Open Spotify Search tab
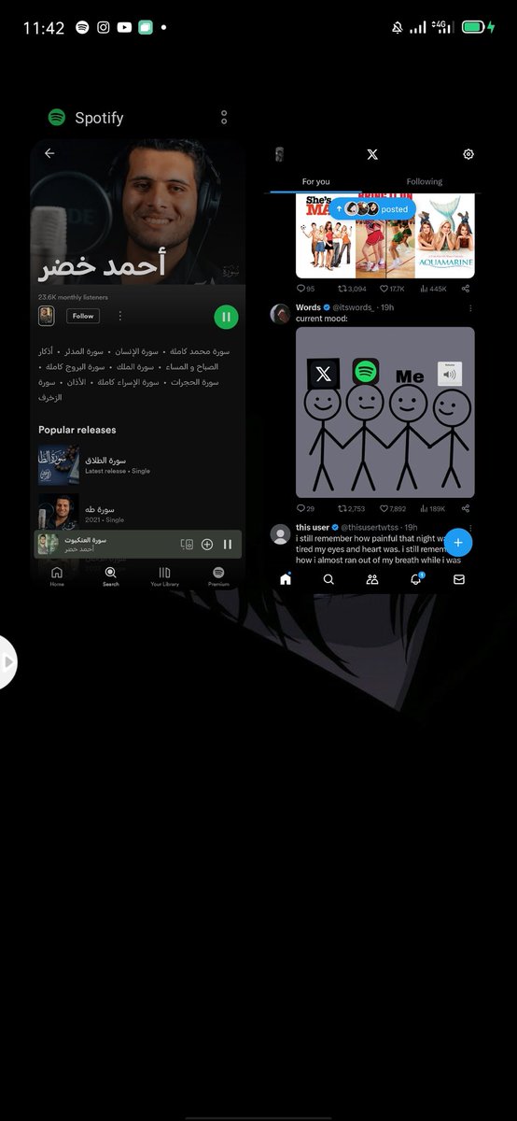 point(110,575)
